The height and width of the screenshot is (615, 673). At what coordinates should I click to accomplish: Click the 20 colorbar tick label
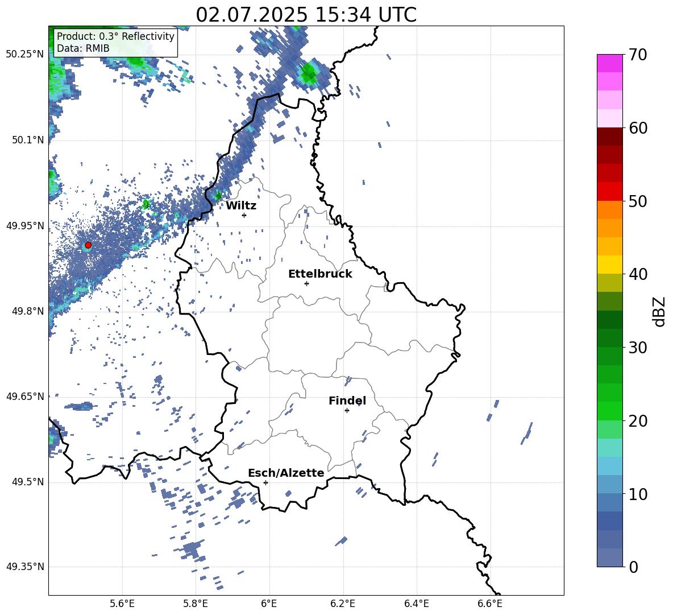click(638, 420)
